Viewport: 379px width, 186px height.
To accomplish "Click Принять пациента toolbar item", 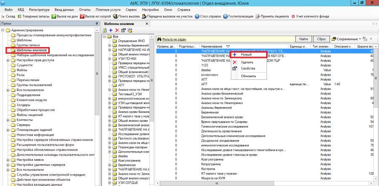I will click(272, 16).
